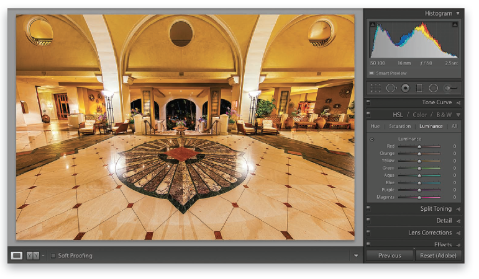The width and height of the screenshot is (479, 279).
Task: Select the Radial Filter tool
Action: [433, 88]
